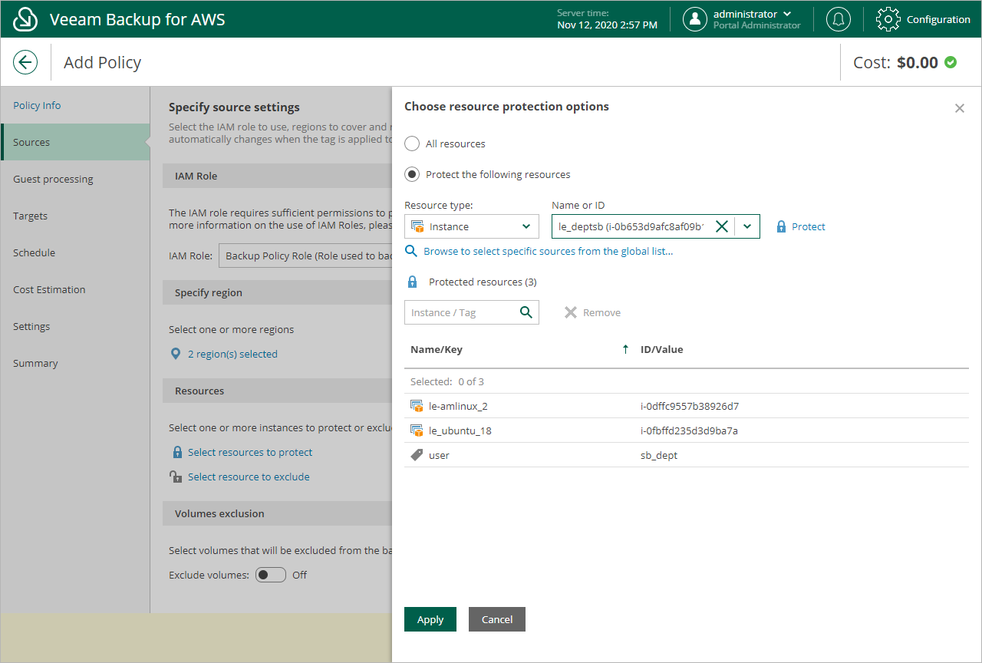The image size is (982, 663).
Task: Click Select resources to protect link
Action: pyautogui.click(x=250, y=452)
